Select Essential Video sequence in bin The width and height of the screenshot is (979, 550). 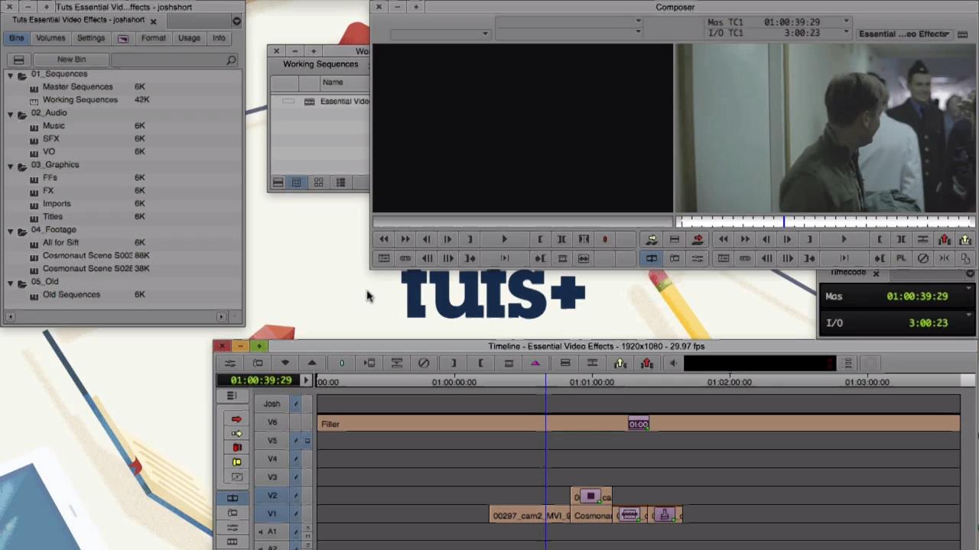coord(344,102)
